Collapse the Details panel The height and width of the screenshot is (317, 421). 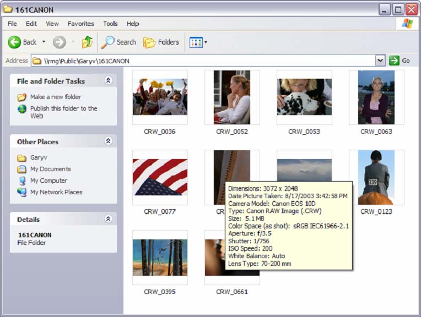[x=108, y=219]
